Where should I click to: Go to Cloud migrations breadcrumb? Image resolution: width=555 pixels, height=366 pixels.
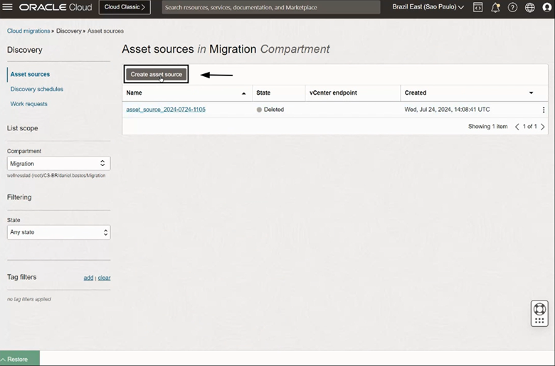coord(28,31)
